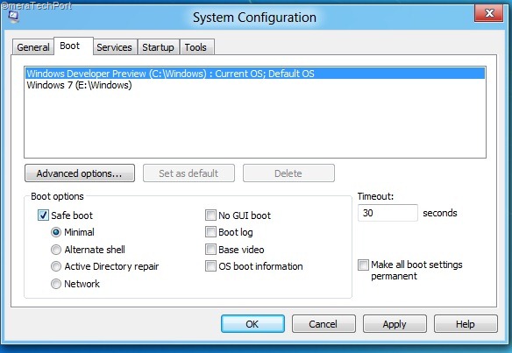Screen dimensions: 512x353
Task: Go to the Startup tab
Action: 159,47
